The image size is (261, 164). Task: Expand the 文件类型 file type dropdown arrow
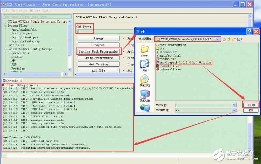point(234,110)
